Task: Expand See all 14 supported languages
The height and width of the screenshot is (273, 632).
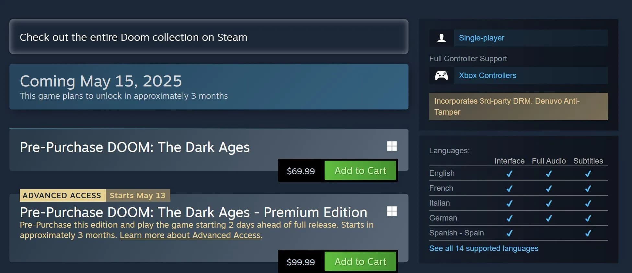Action: coord(484,248)
